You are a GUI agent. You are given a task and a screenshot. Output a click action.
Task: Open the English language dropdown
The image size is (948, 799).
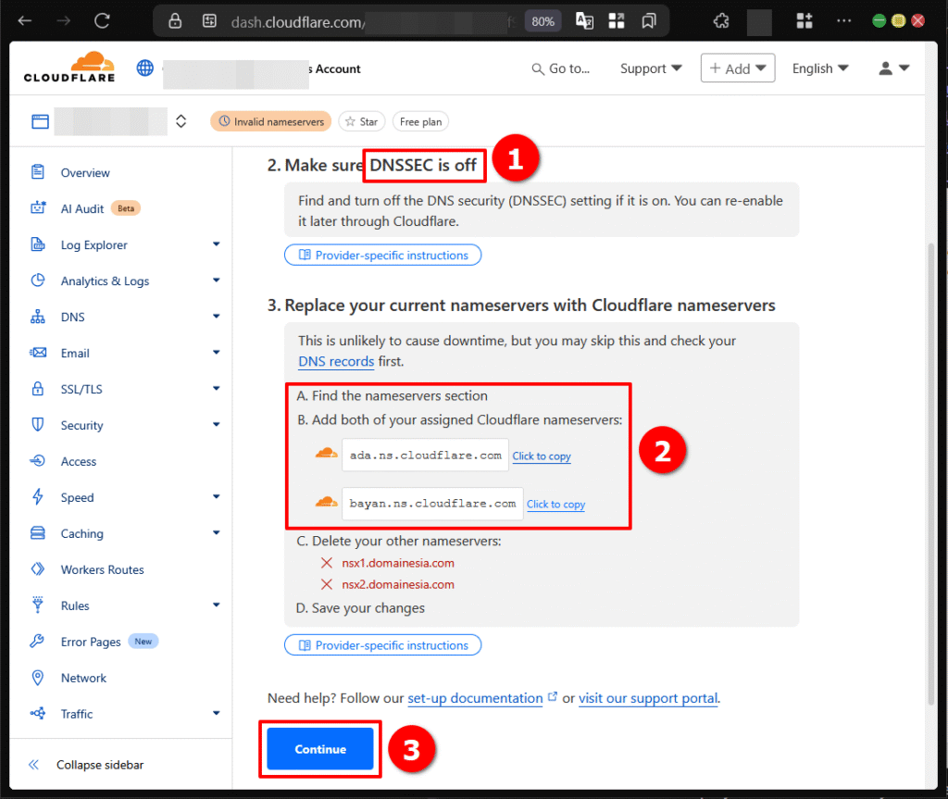click(x=820, y=68)
